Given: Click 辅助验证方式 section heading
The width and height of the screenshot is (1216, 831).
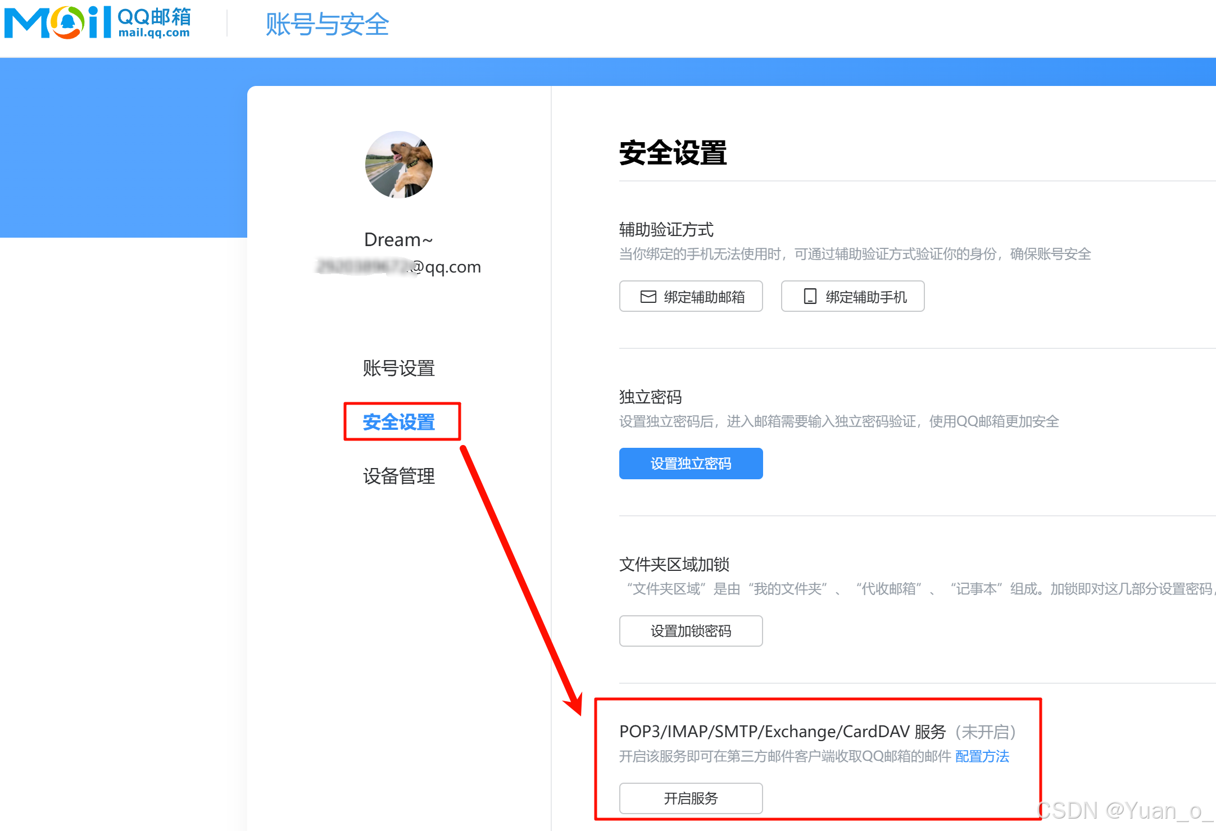Looking at the screenshot, I should point(666,230).
